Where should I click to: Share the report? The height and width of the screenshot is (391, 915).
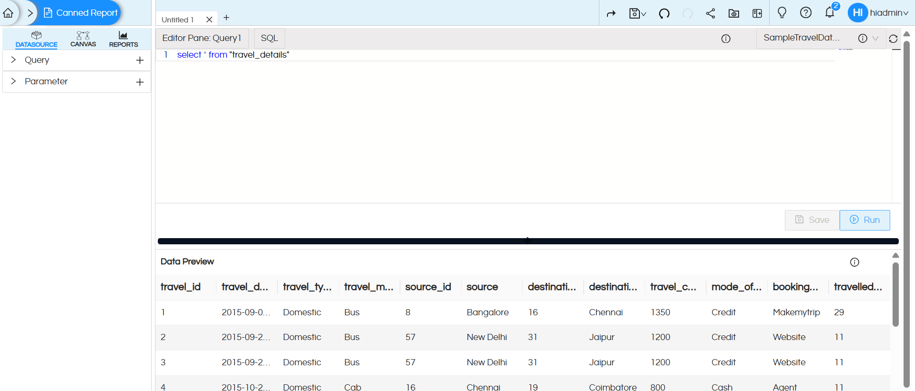pyautogui.click(x=710, y=13)
